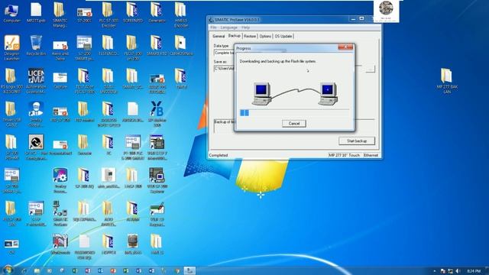Click the network icon in system tray
The image size is (489, 275).
(x=450, y=271)
